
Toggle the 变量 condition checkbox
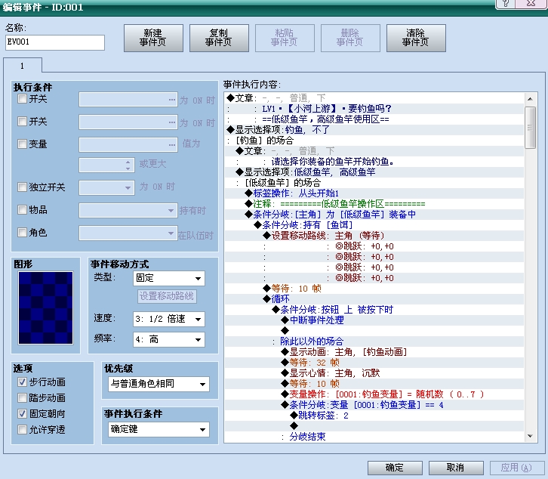[x=23, y=144]
